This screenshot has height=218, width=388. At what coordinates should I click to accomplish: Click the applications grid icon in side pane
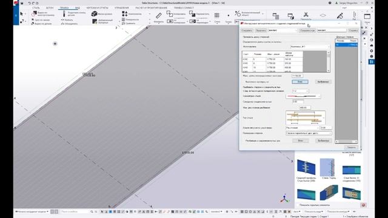(372, 62)
